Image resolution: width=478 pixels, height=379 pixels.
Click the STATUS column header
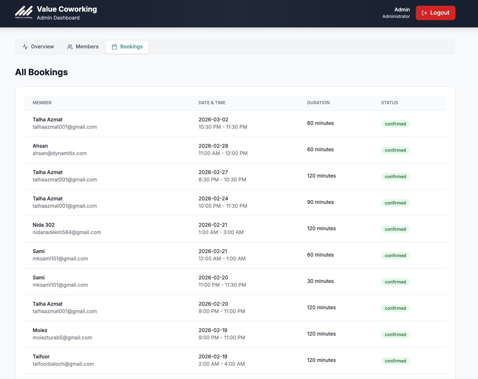click(389, 103)
